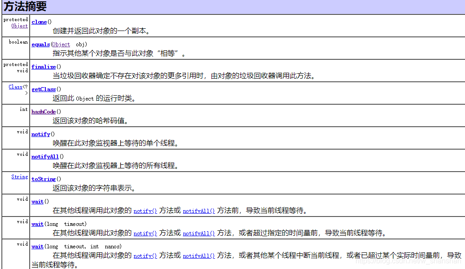Open the hashCode() method documentation

[43, 112]
